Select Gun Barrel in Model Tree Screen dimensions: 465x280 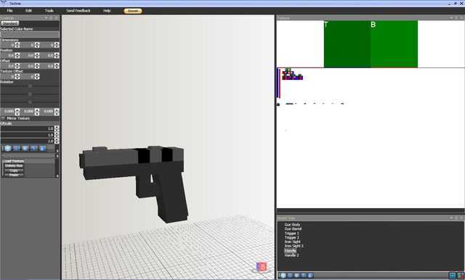tap(293, 228)
